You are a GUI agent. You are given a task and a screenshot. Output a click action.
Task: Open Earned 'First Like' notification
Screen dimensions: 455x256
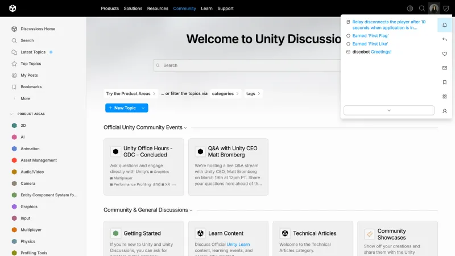(370, 44)
